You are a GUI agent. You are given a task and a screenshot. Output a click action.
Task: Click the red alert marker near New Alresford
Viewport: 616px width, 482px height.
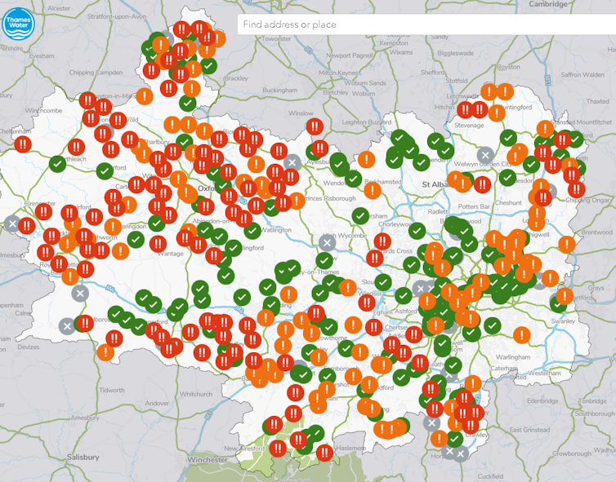[278, 447]
